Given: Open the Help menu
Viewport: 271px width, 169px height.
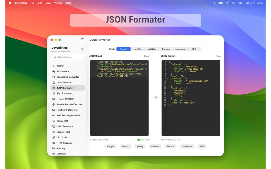Looking at the screenshot, I should [x=68, y=3].
